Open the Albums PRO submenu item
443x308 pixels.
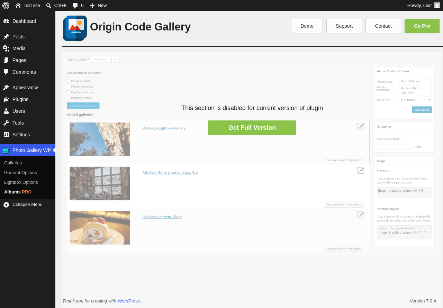coord(18,192)
